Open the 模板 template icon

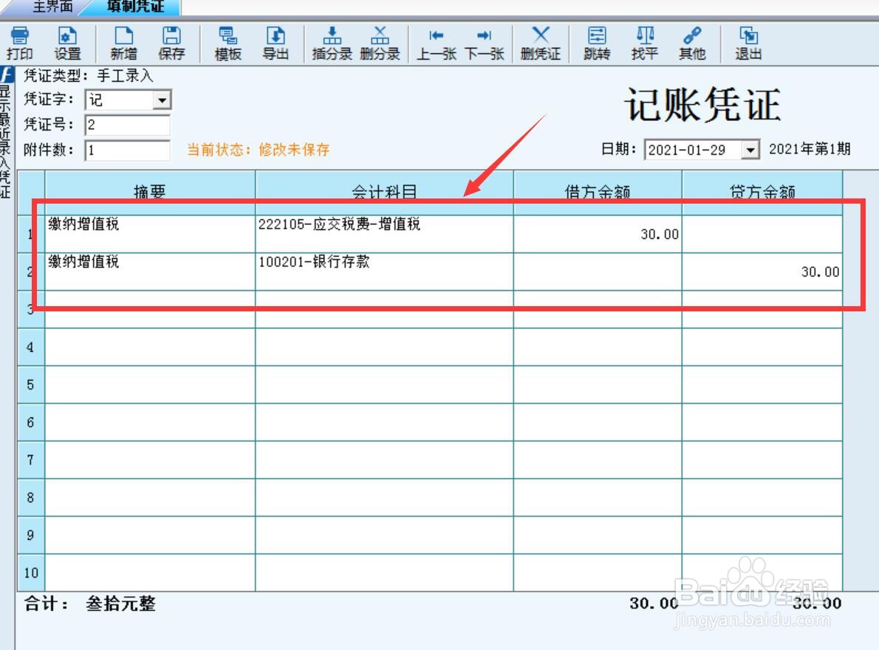[x=228, y=42]
